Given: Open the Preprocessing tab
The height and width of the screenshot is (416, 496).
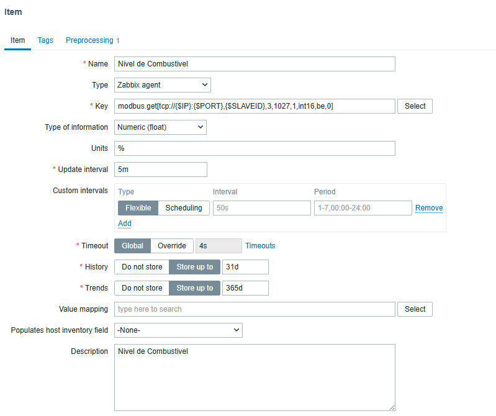Looking at the screenshot, I should pos(89,40).
